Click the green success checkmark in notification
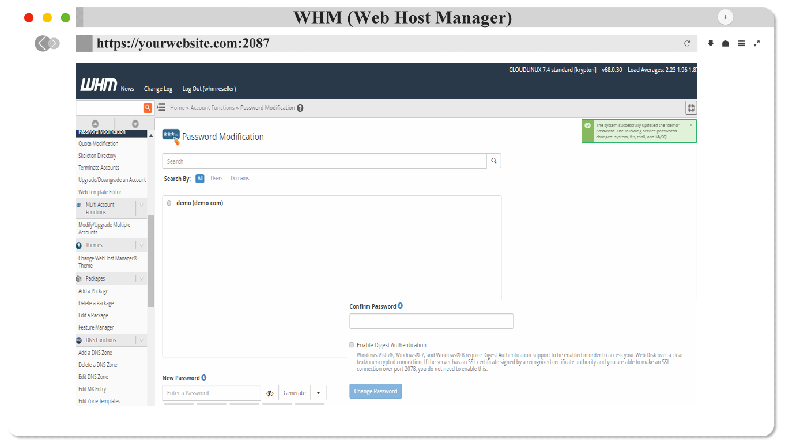This screenshot has height=443, width=785. [x=587, y=126]
